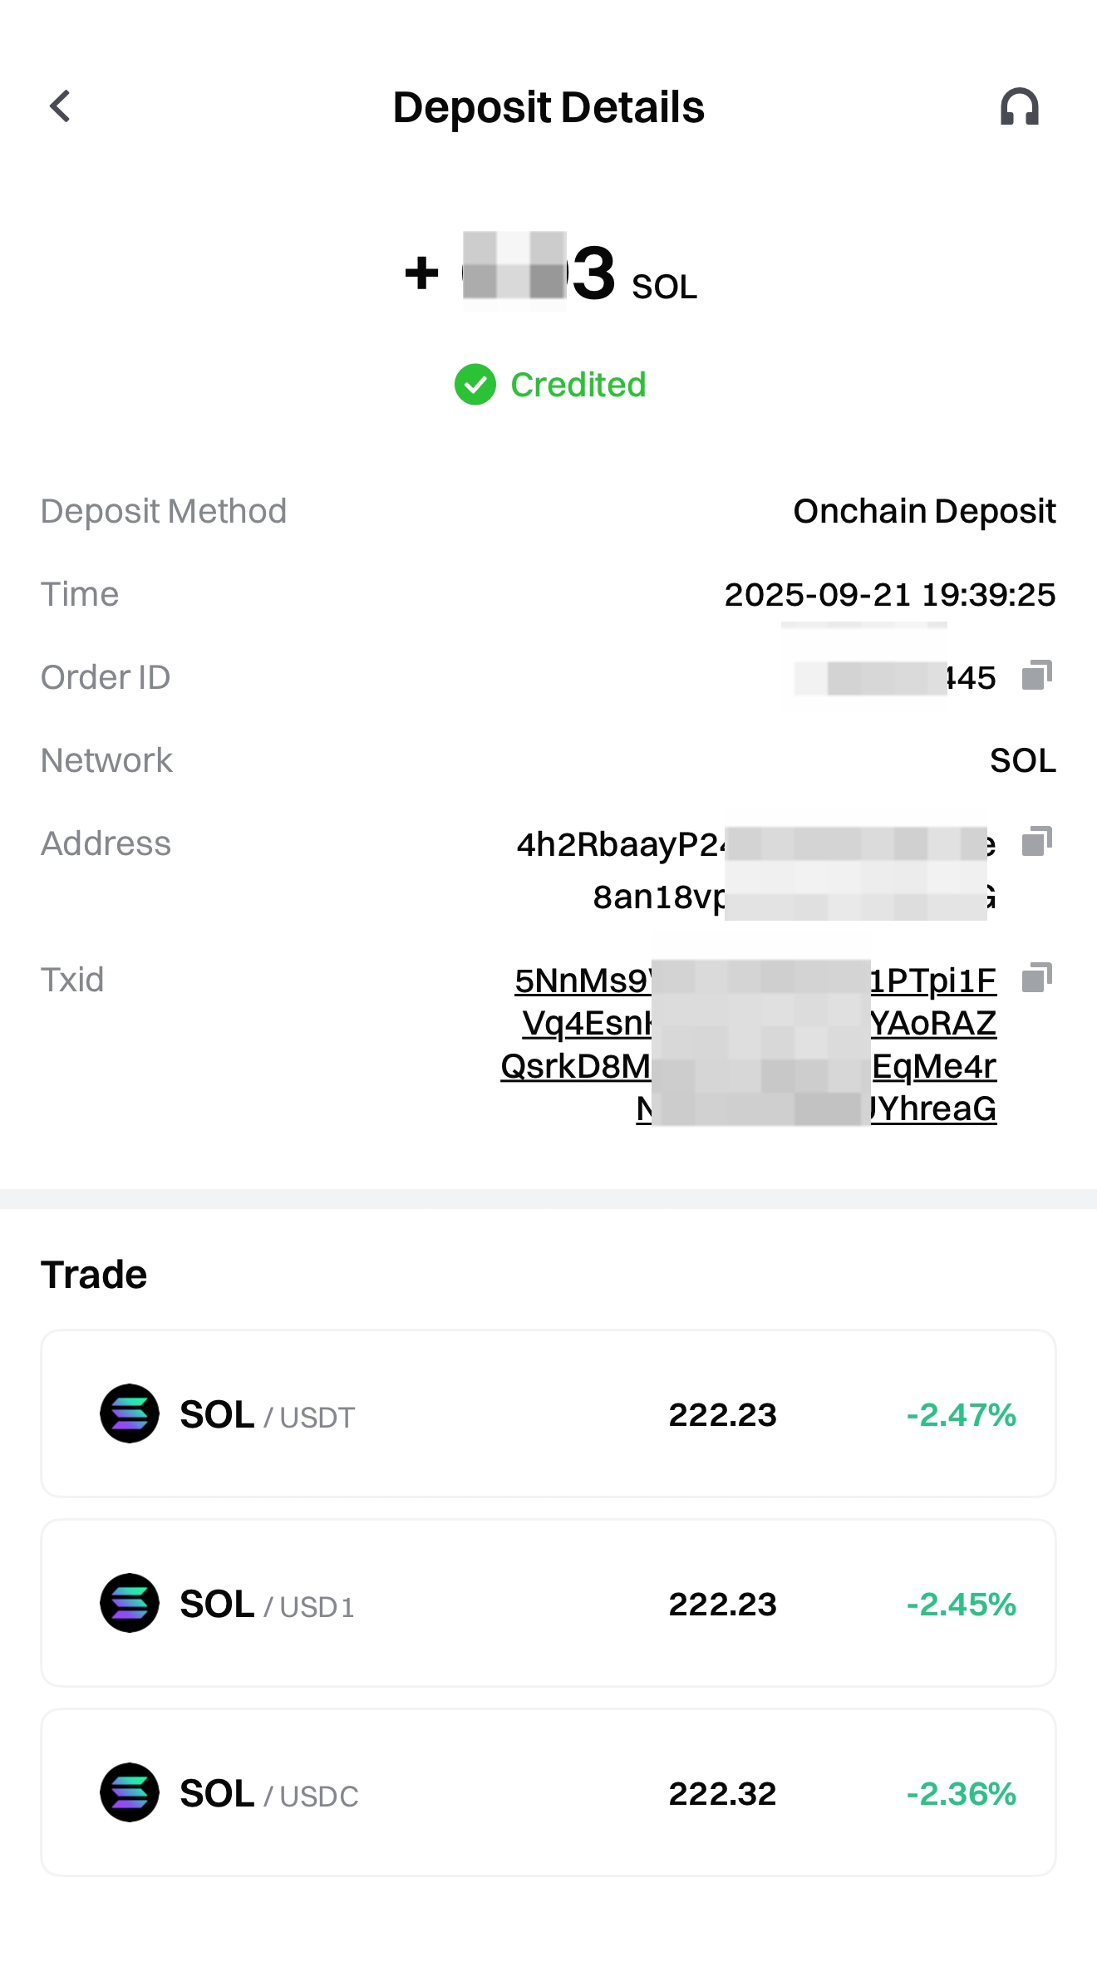The image size is (1097, 1986).
Task: Copy the Order ID
Action: (x=1036, y=676)
